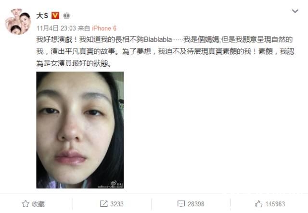
Task: Click the post text body
Action: click(x=165, y=51)
